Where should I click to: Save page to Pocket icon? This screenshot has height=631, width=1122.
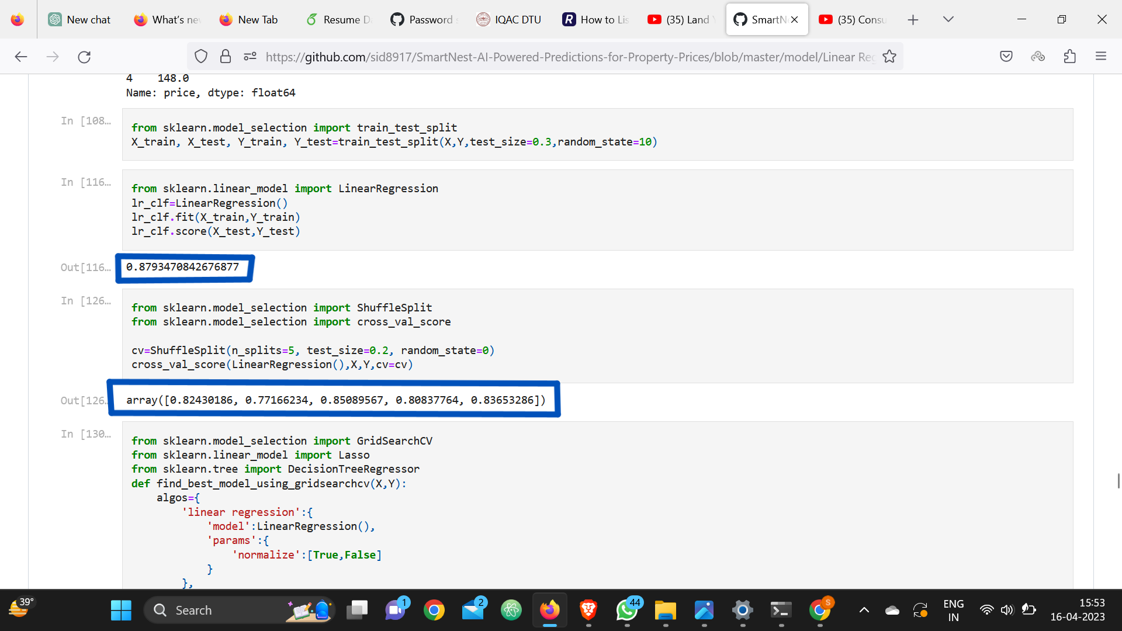[x=1006, y=57]
